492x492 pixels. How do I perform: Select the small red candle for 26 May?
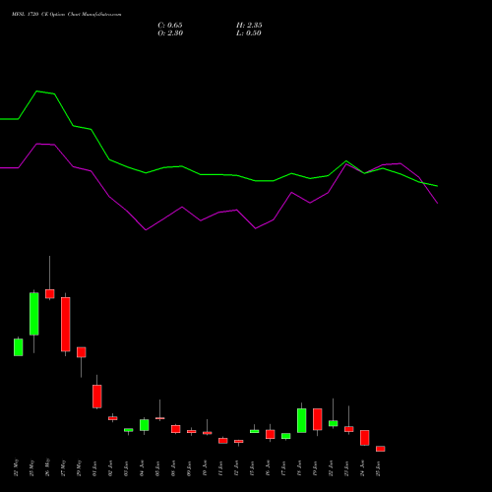50,294
